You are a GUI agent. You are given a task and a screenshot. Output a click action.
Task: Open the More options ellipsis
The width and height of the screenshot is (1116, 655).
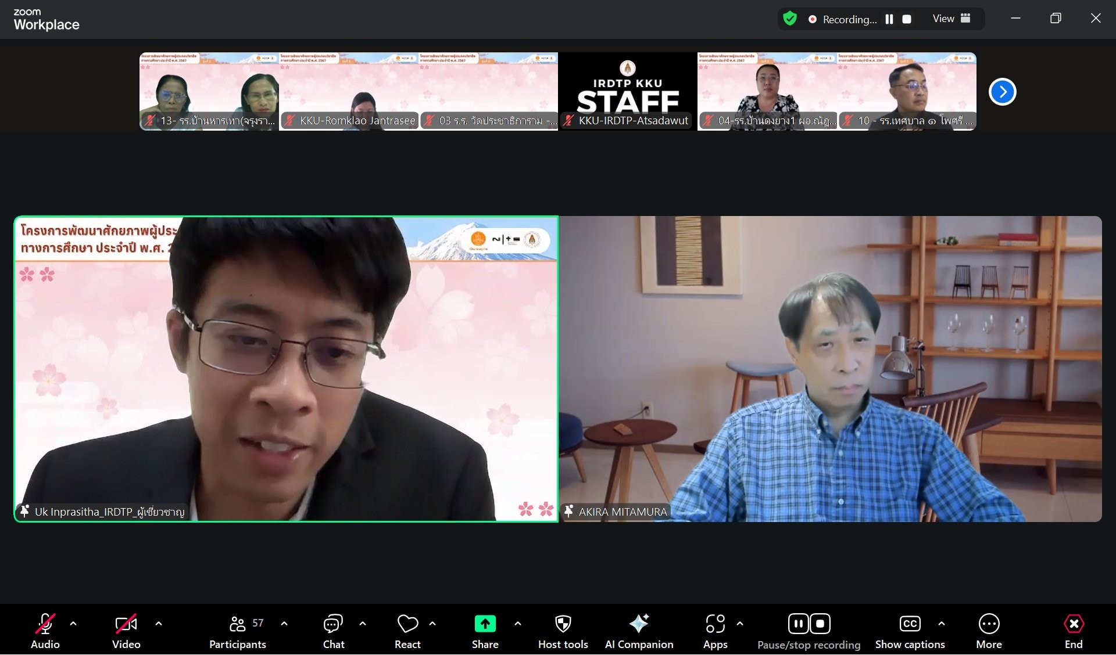point(989,624)
